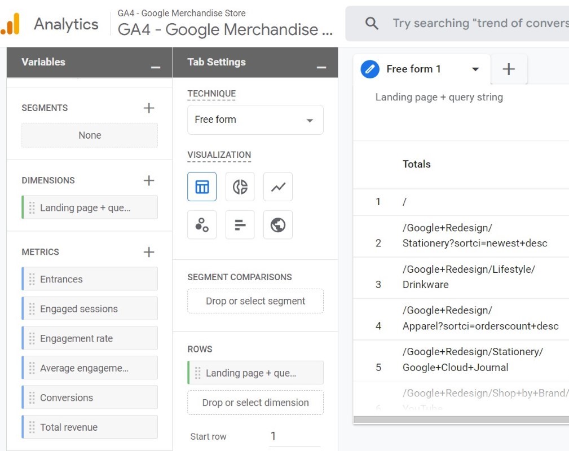
Task: Select the donut chart visualization
Action: (x=240, y=187)
